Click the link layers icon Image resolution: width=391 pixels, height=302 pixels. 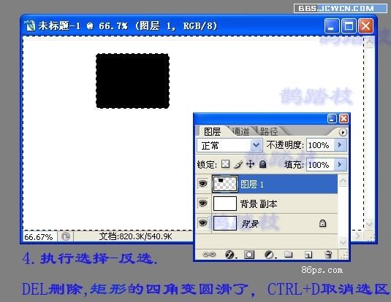click(x=209, y=255)
